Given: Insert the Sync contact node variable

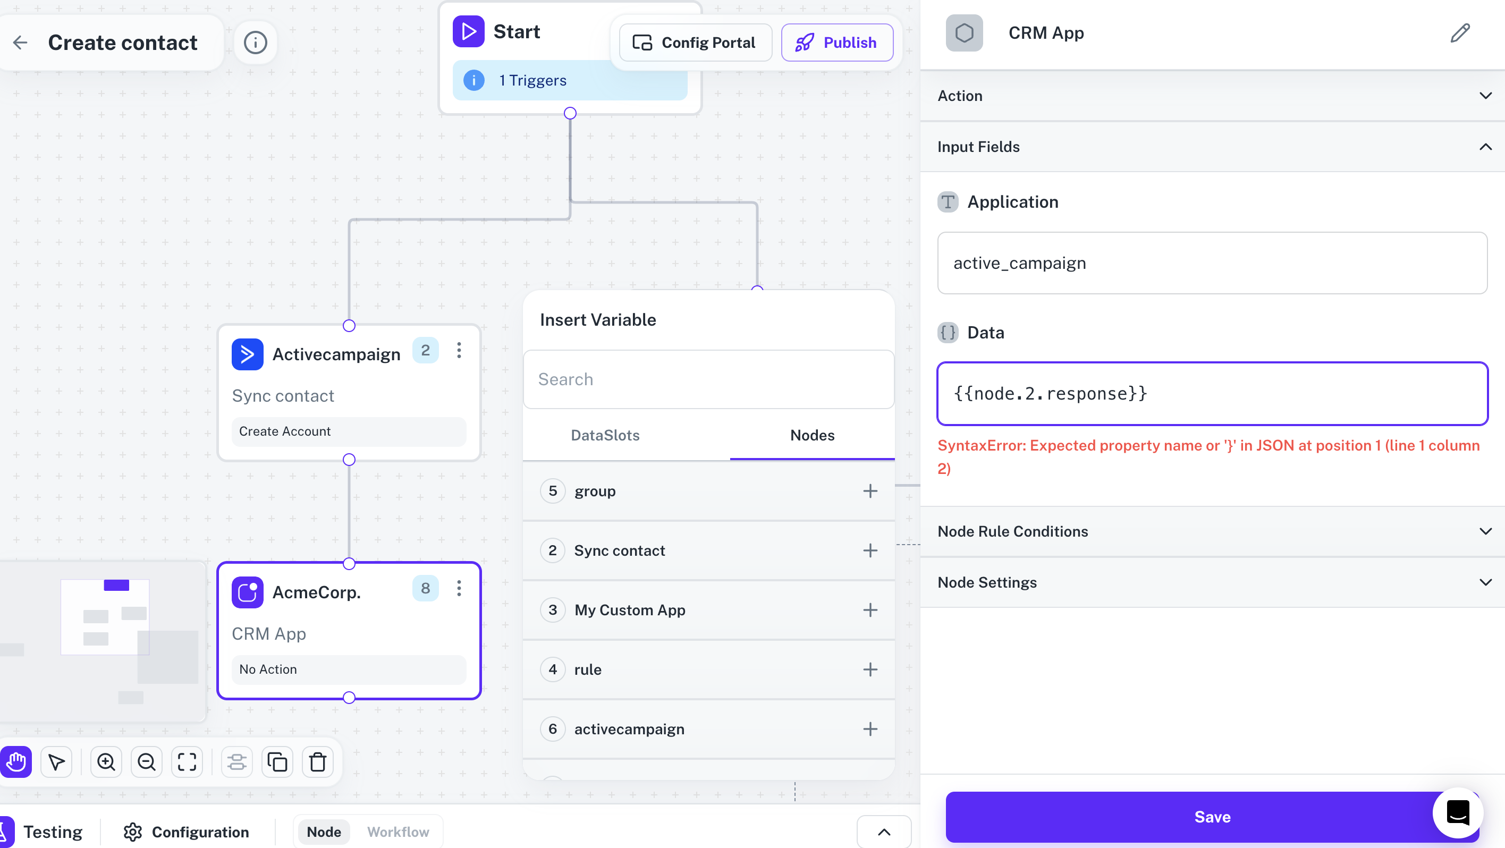Looking at the screenshot, I should point(870,550).
